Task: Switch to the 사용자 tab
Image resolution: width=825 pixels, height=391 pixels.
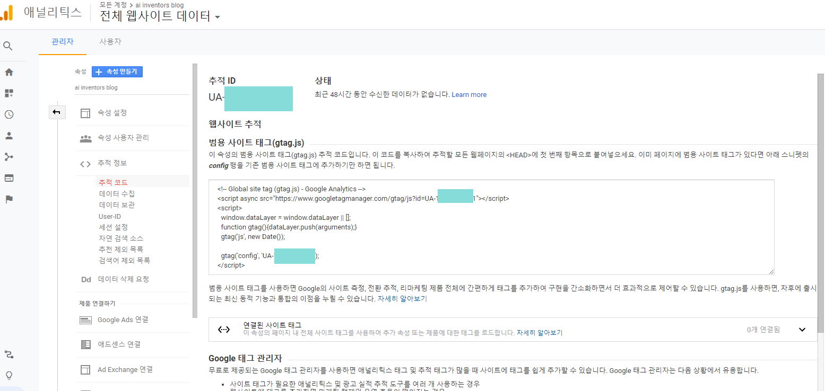Action: point(110,42)
